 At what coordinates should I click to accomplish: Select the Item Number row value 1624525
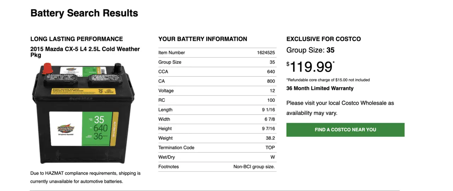[266, 53]
